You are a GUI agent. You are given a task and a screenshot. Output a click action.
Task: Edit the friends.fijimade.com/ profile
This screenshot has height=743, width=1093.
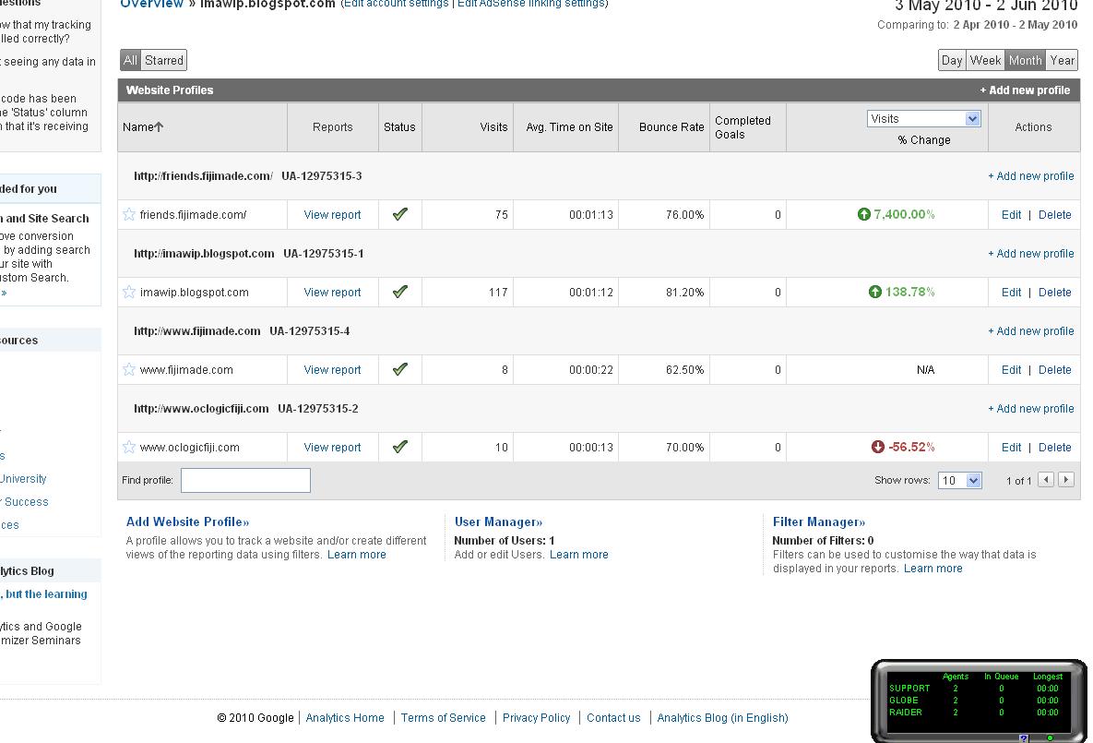point(1012,215)
